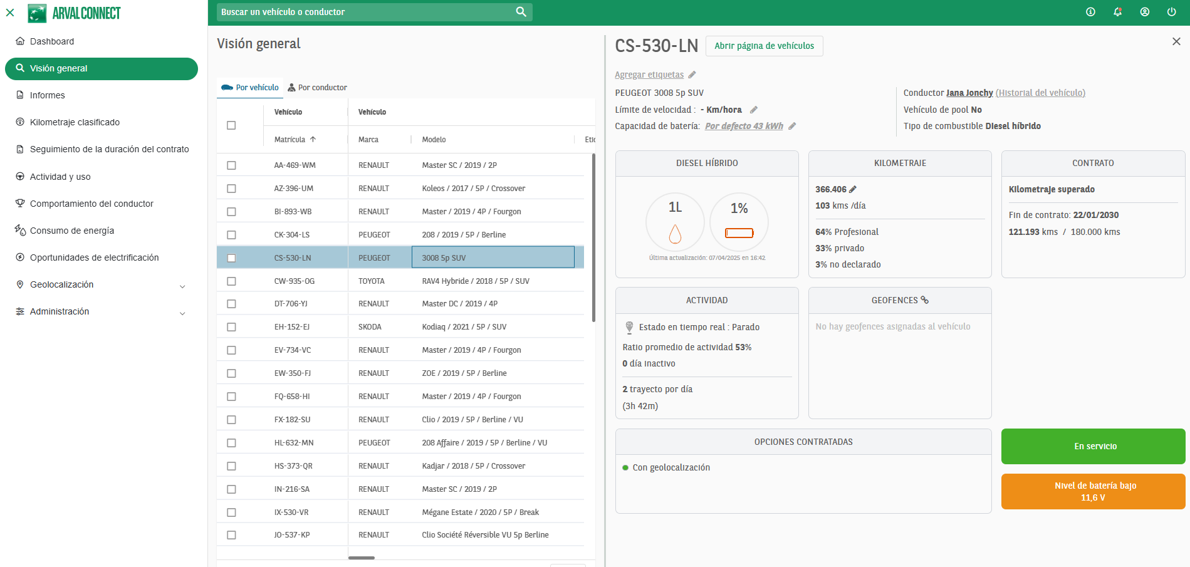Screen dimensions: 1190x567
Task: Switch to Por conductor tab
Action: coord(317,88)
